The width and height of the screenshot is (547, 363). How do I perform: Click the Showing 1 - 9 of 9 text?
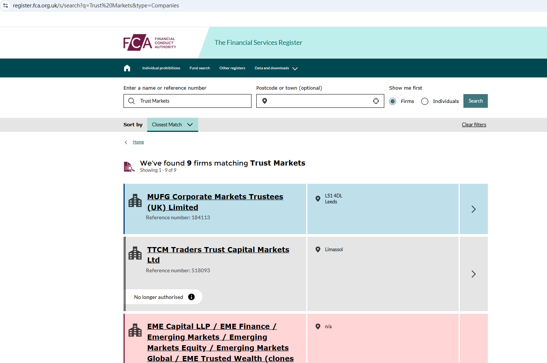click(x=158, y=170)
